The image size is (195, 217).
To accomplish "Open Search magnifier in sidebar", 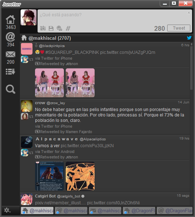I will click(x=10, y=89).
